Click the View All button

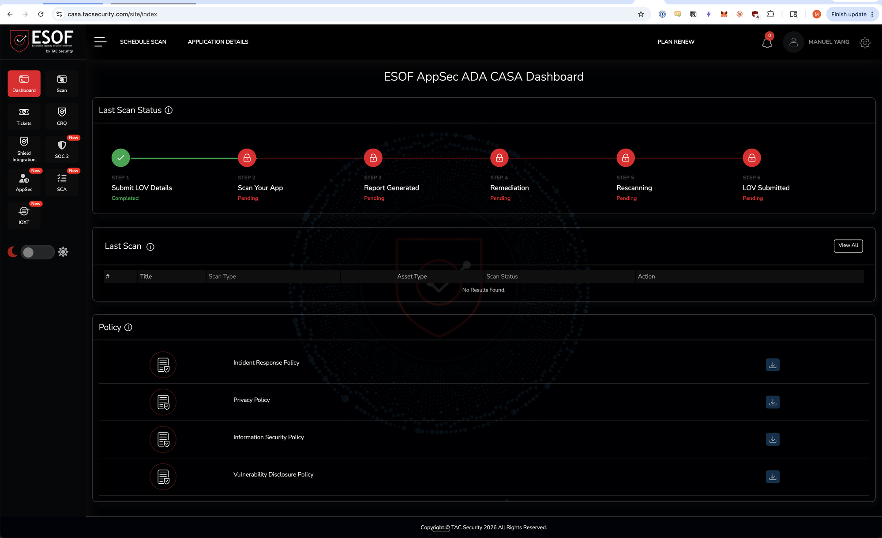(x=848, y=246)
